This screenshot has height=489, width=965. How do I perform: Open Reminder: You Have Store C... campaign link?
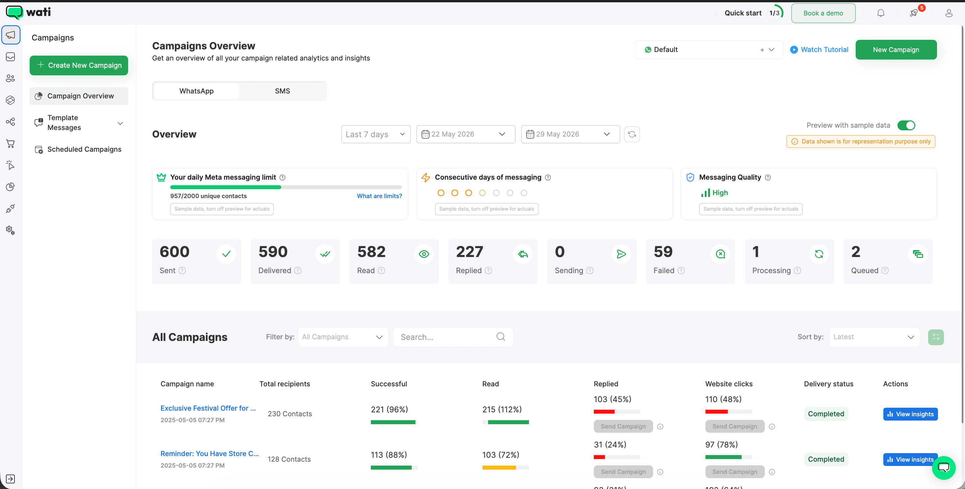209,453
